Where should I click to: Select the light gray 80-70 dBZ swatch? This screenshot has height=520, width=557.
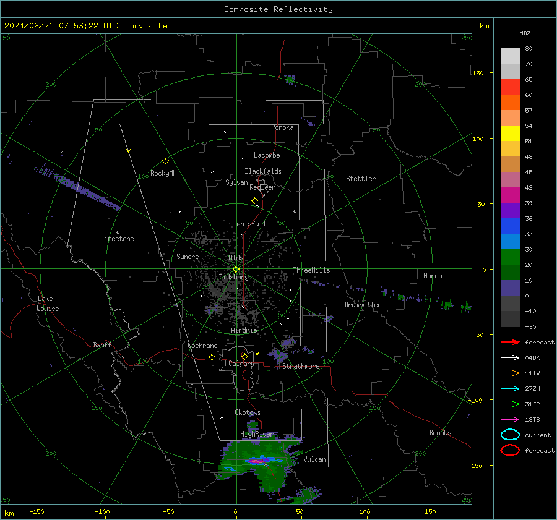tap(510, 56)
